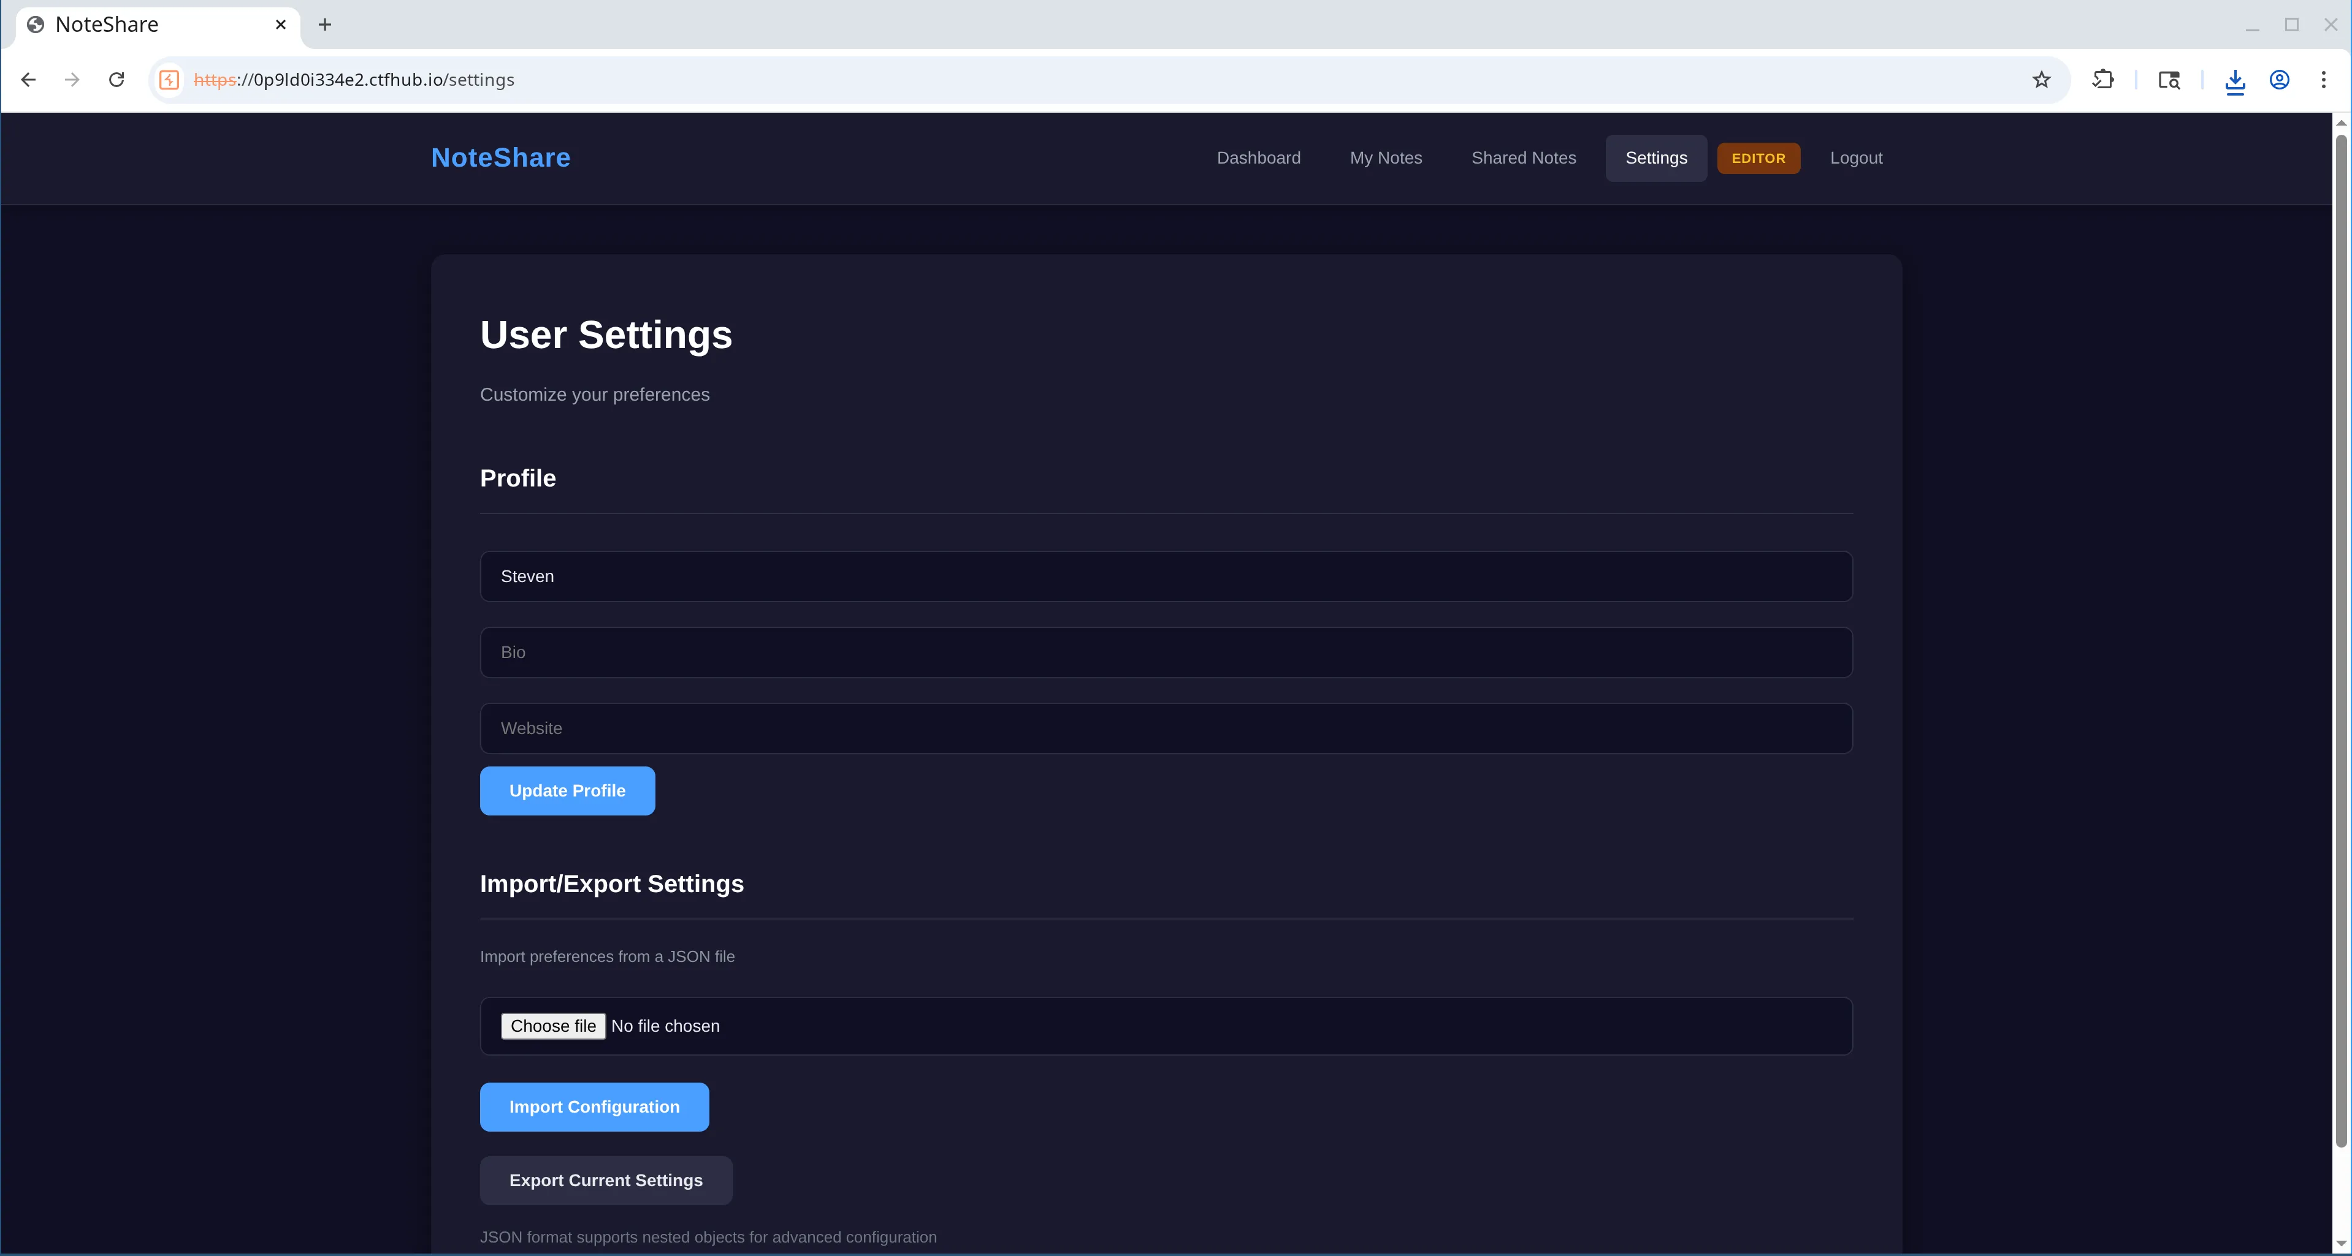
Task: Click the Import Configuration button
Action: pos(594,1107)
